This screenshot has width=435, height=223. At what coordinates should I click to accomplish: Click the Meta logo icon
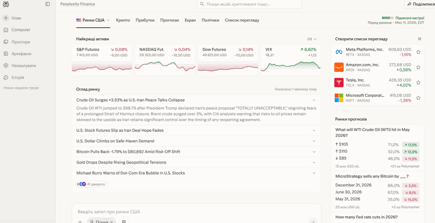click(339, 52)
